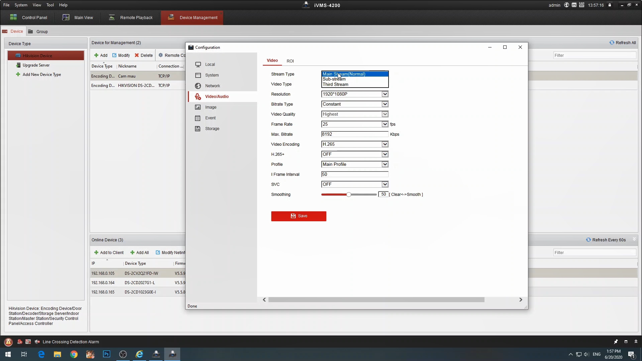
Task: Open File Explorer from taskbar
Action: [x=58, y=354]
